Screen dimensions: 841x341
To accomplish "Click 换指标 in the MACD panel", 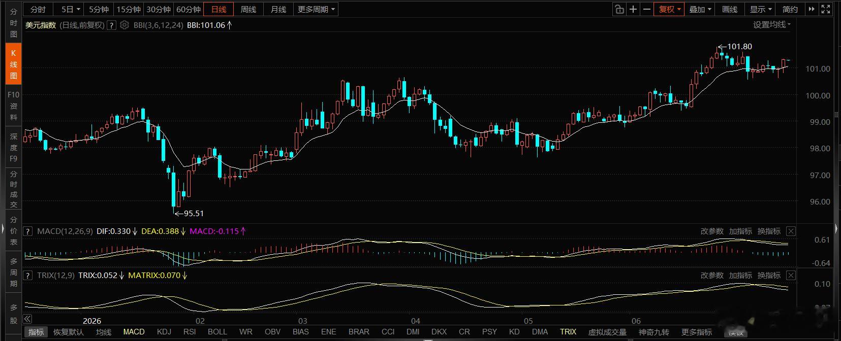I will 769,231.
